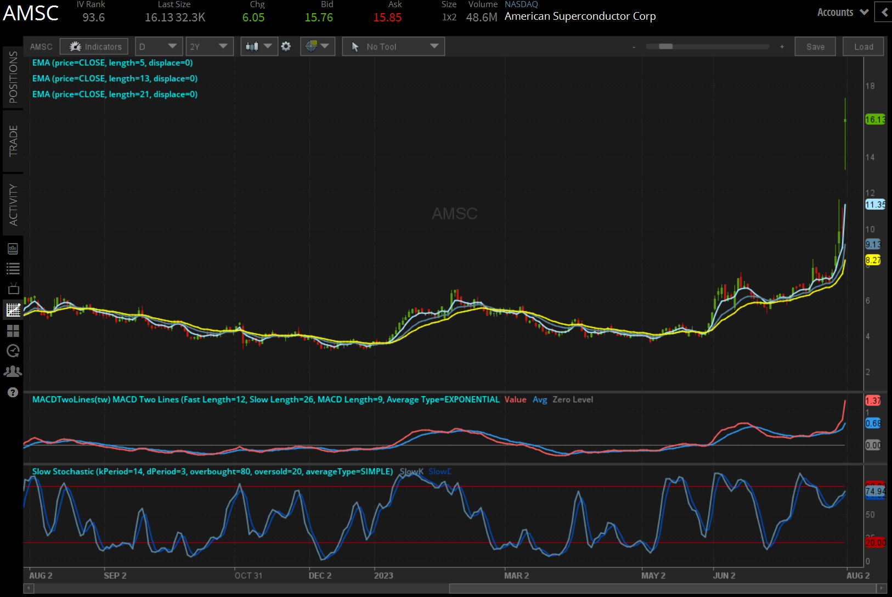This screenshot has height=597, width=892.
Task: Click the help question mark icon
Action: [13, 392]
